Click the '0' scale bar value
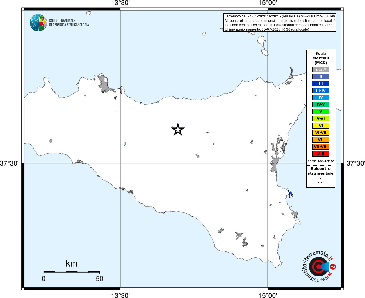 (44, 279)
